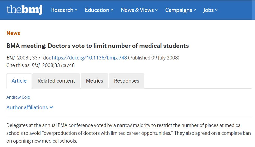This screenshot has height=147, width=255.
Task: Follow the doi.org article link
Action: (90, 58)
